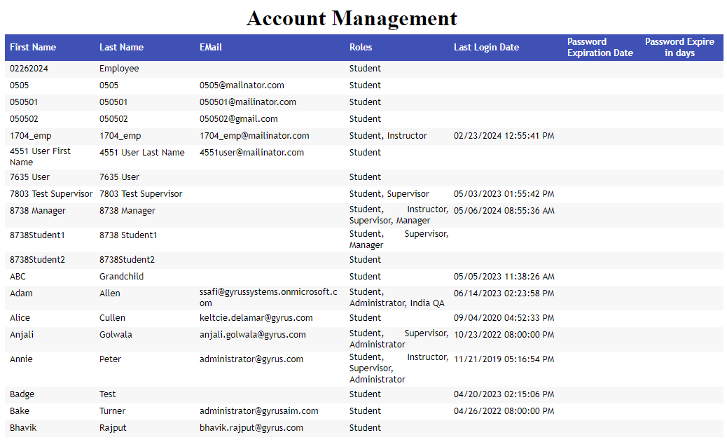This screenshot has height=442, width=727.
Task: Click the last name Golwala
Action: [115, 335]
